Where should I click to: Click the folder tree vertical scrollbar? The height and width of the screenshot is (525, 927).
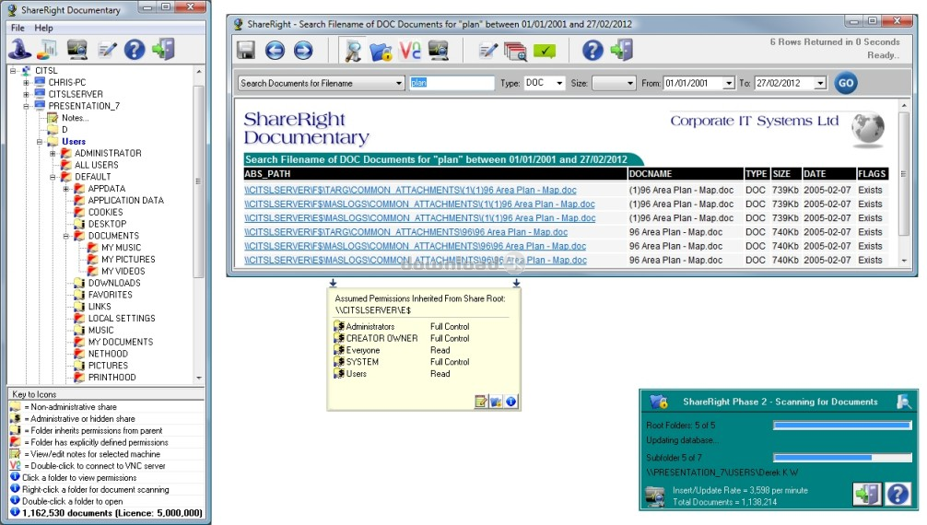[x=199, y=225]
